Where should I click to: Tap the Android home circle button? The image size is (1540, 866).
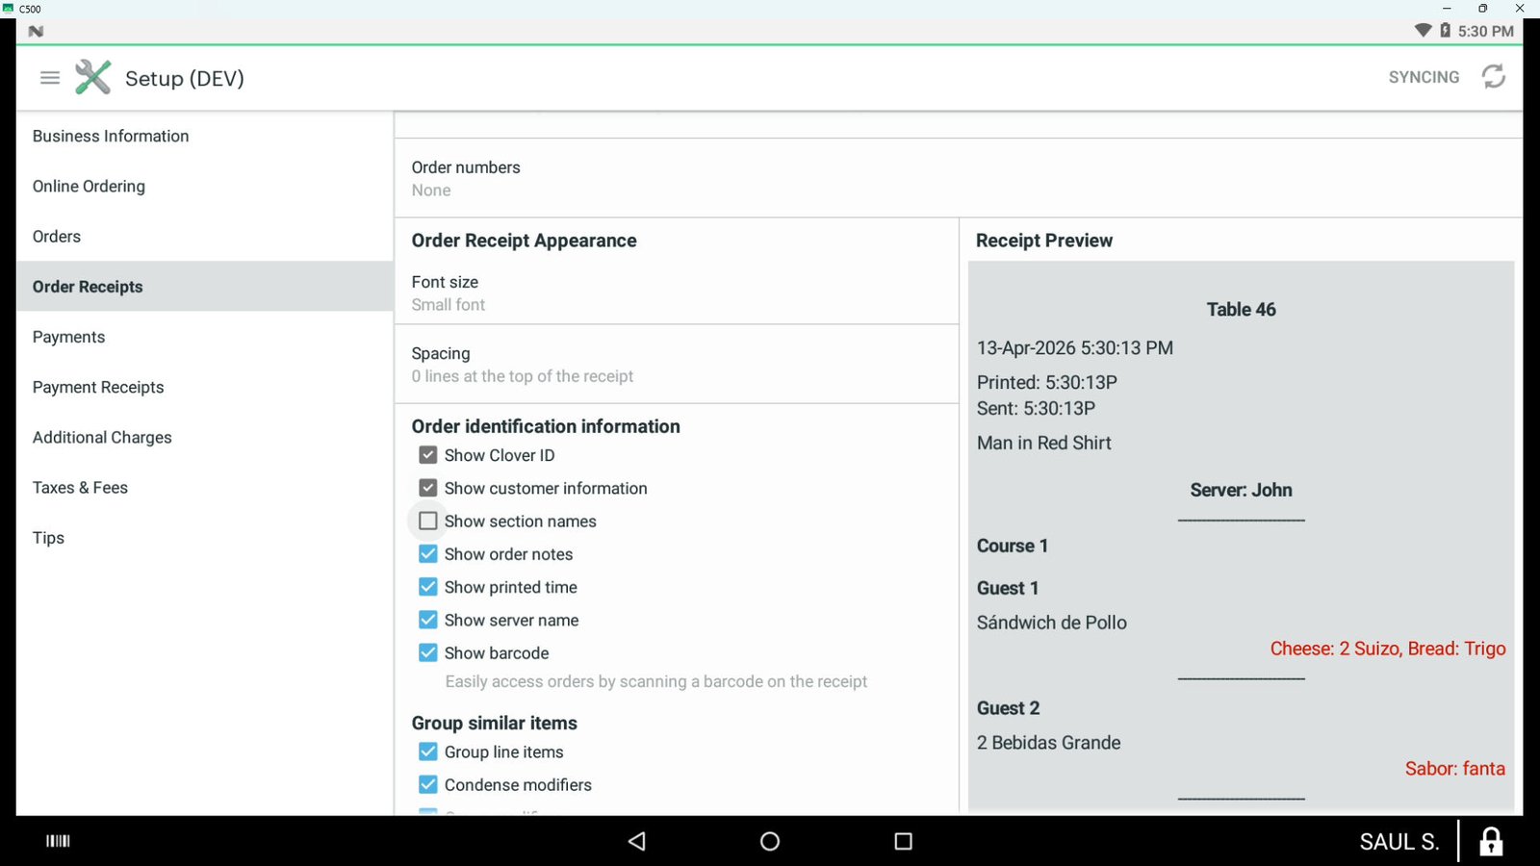tap(770, 841)
